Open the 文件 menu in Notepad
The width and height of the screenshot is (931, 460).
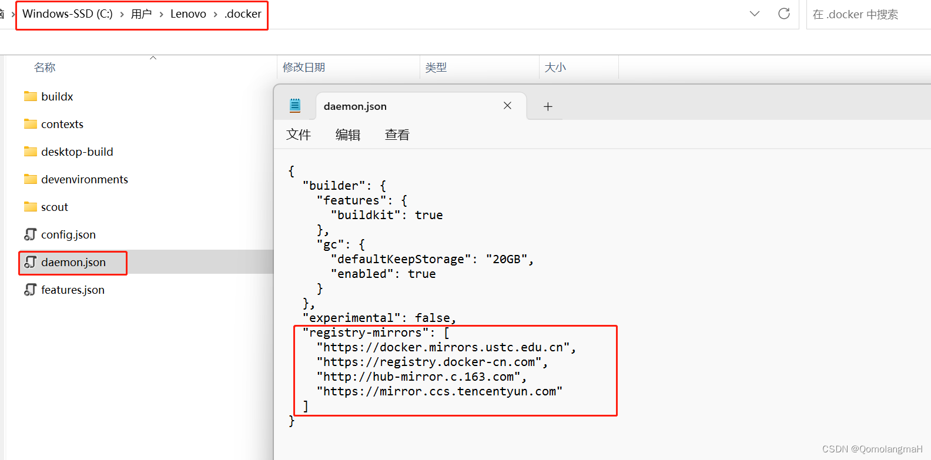point(299,135)
